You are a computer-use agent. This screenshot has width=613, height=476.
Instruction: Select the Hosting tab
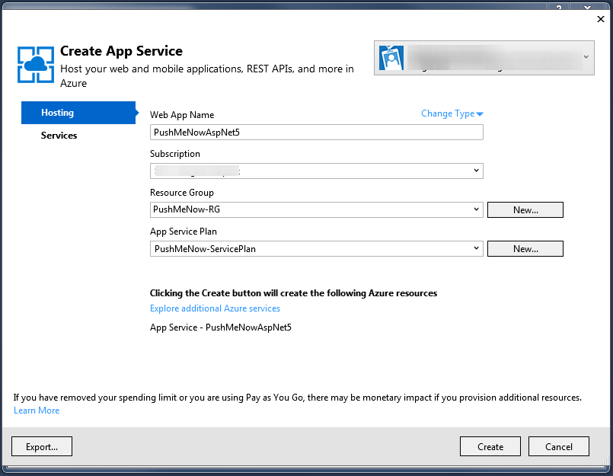point(78,113)
